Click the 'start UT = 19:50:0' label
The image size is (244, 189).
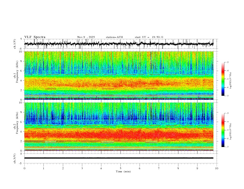click(149, 37)
